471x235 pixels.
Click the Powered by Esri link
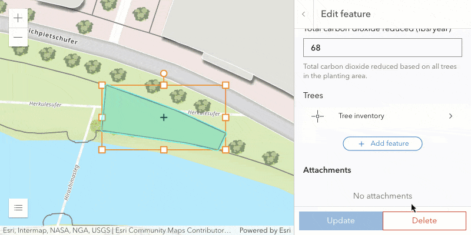point(264,230)
